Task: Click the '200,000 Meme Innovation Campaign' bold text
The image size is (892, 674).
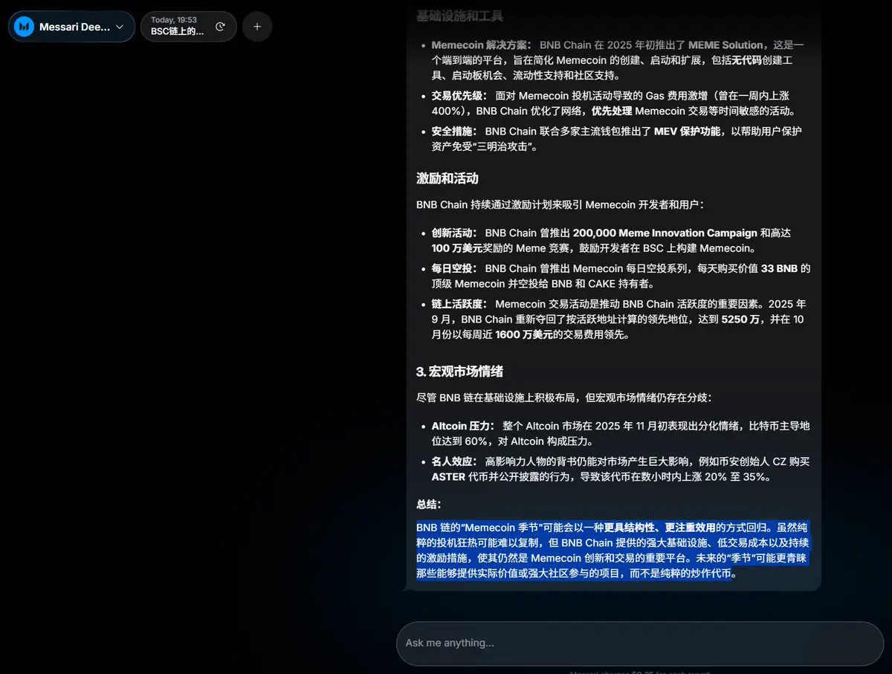Action: click(665, 233)
